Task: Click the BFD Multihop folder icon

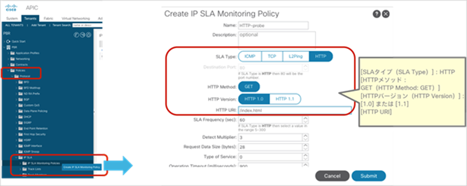Action: (x=21, y=87)
